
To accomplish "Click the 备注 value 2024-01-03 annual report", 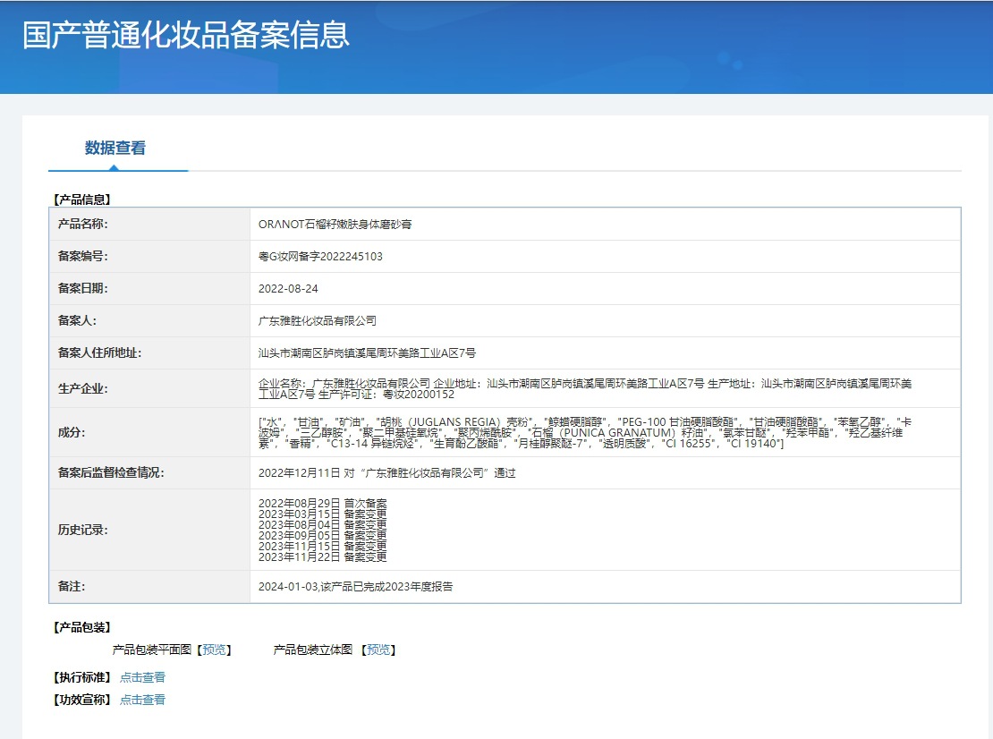I will tap(355, 587).
